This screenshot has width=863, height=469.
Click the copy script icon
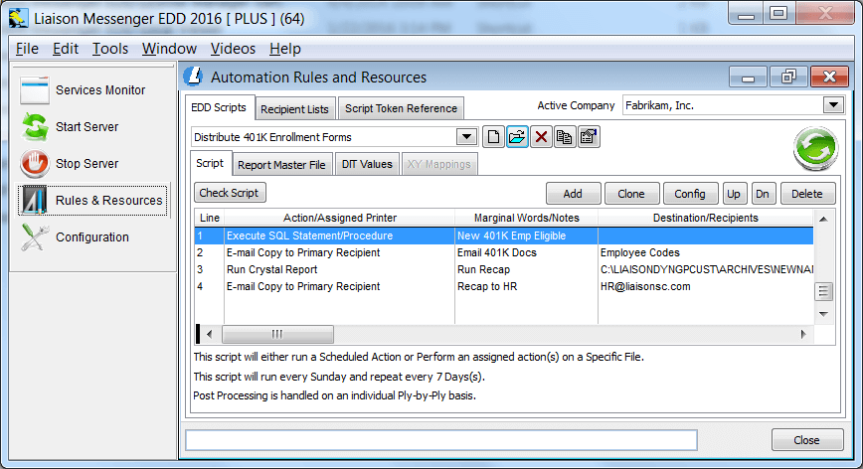(564, 137)
